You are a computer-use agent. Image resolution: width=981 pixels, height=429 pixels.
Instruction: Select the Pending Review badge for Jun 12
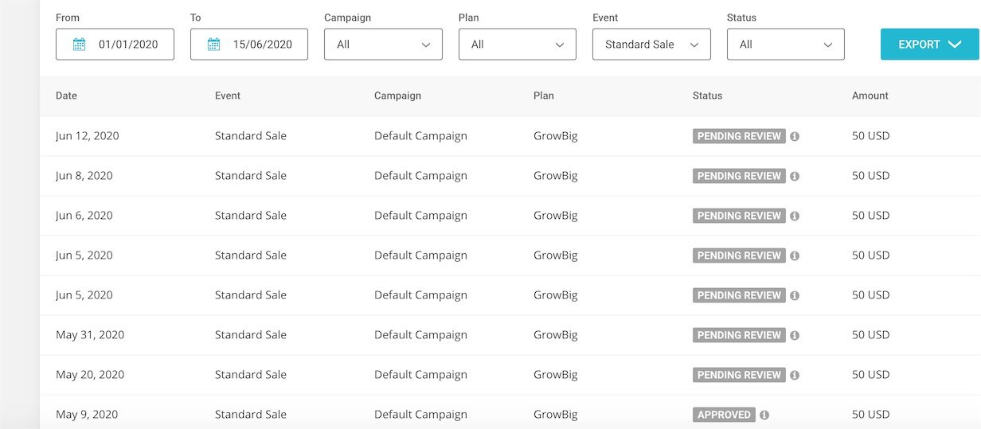click(x=739, y=136)
